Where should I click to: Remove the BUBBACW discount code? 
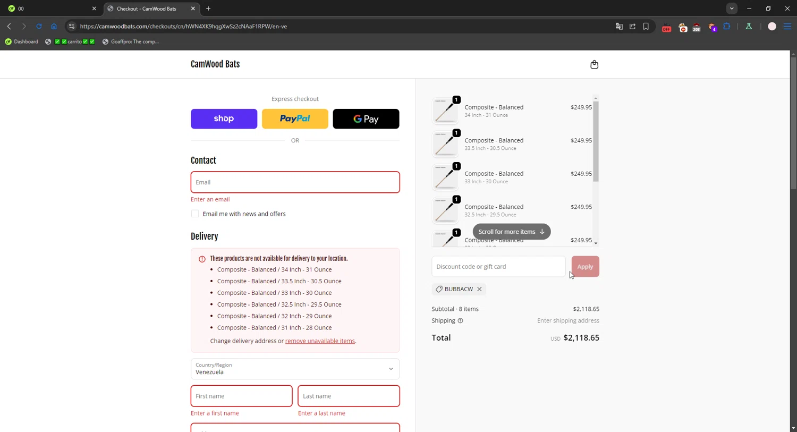pyautogui.click(x=479, y=289)
